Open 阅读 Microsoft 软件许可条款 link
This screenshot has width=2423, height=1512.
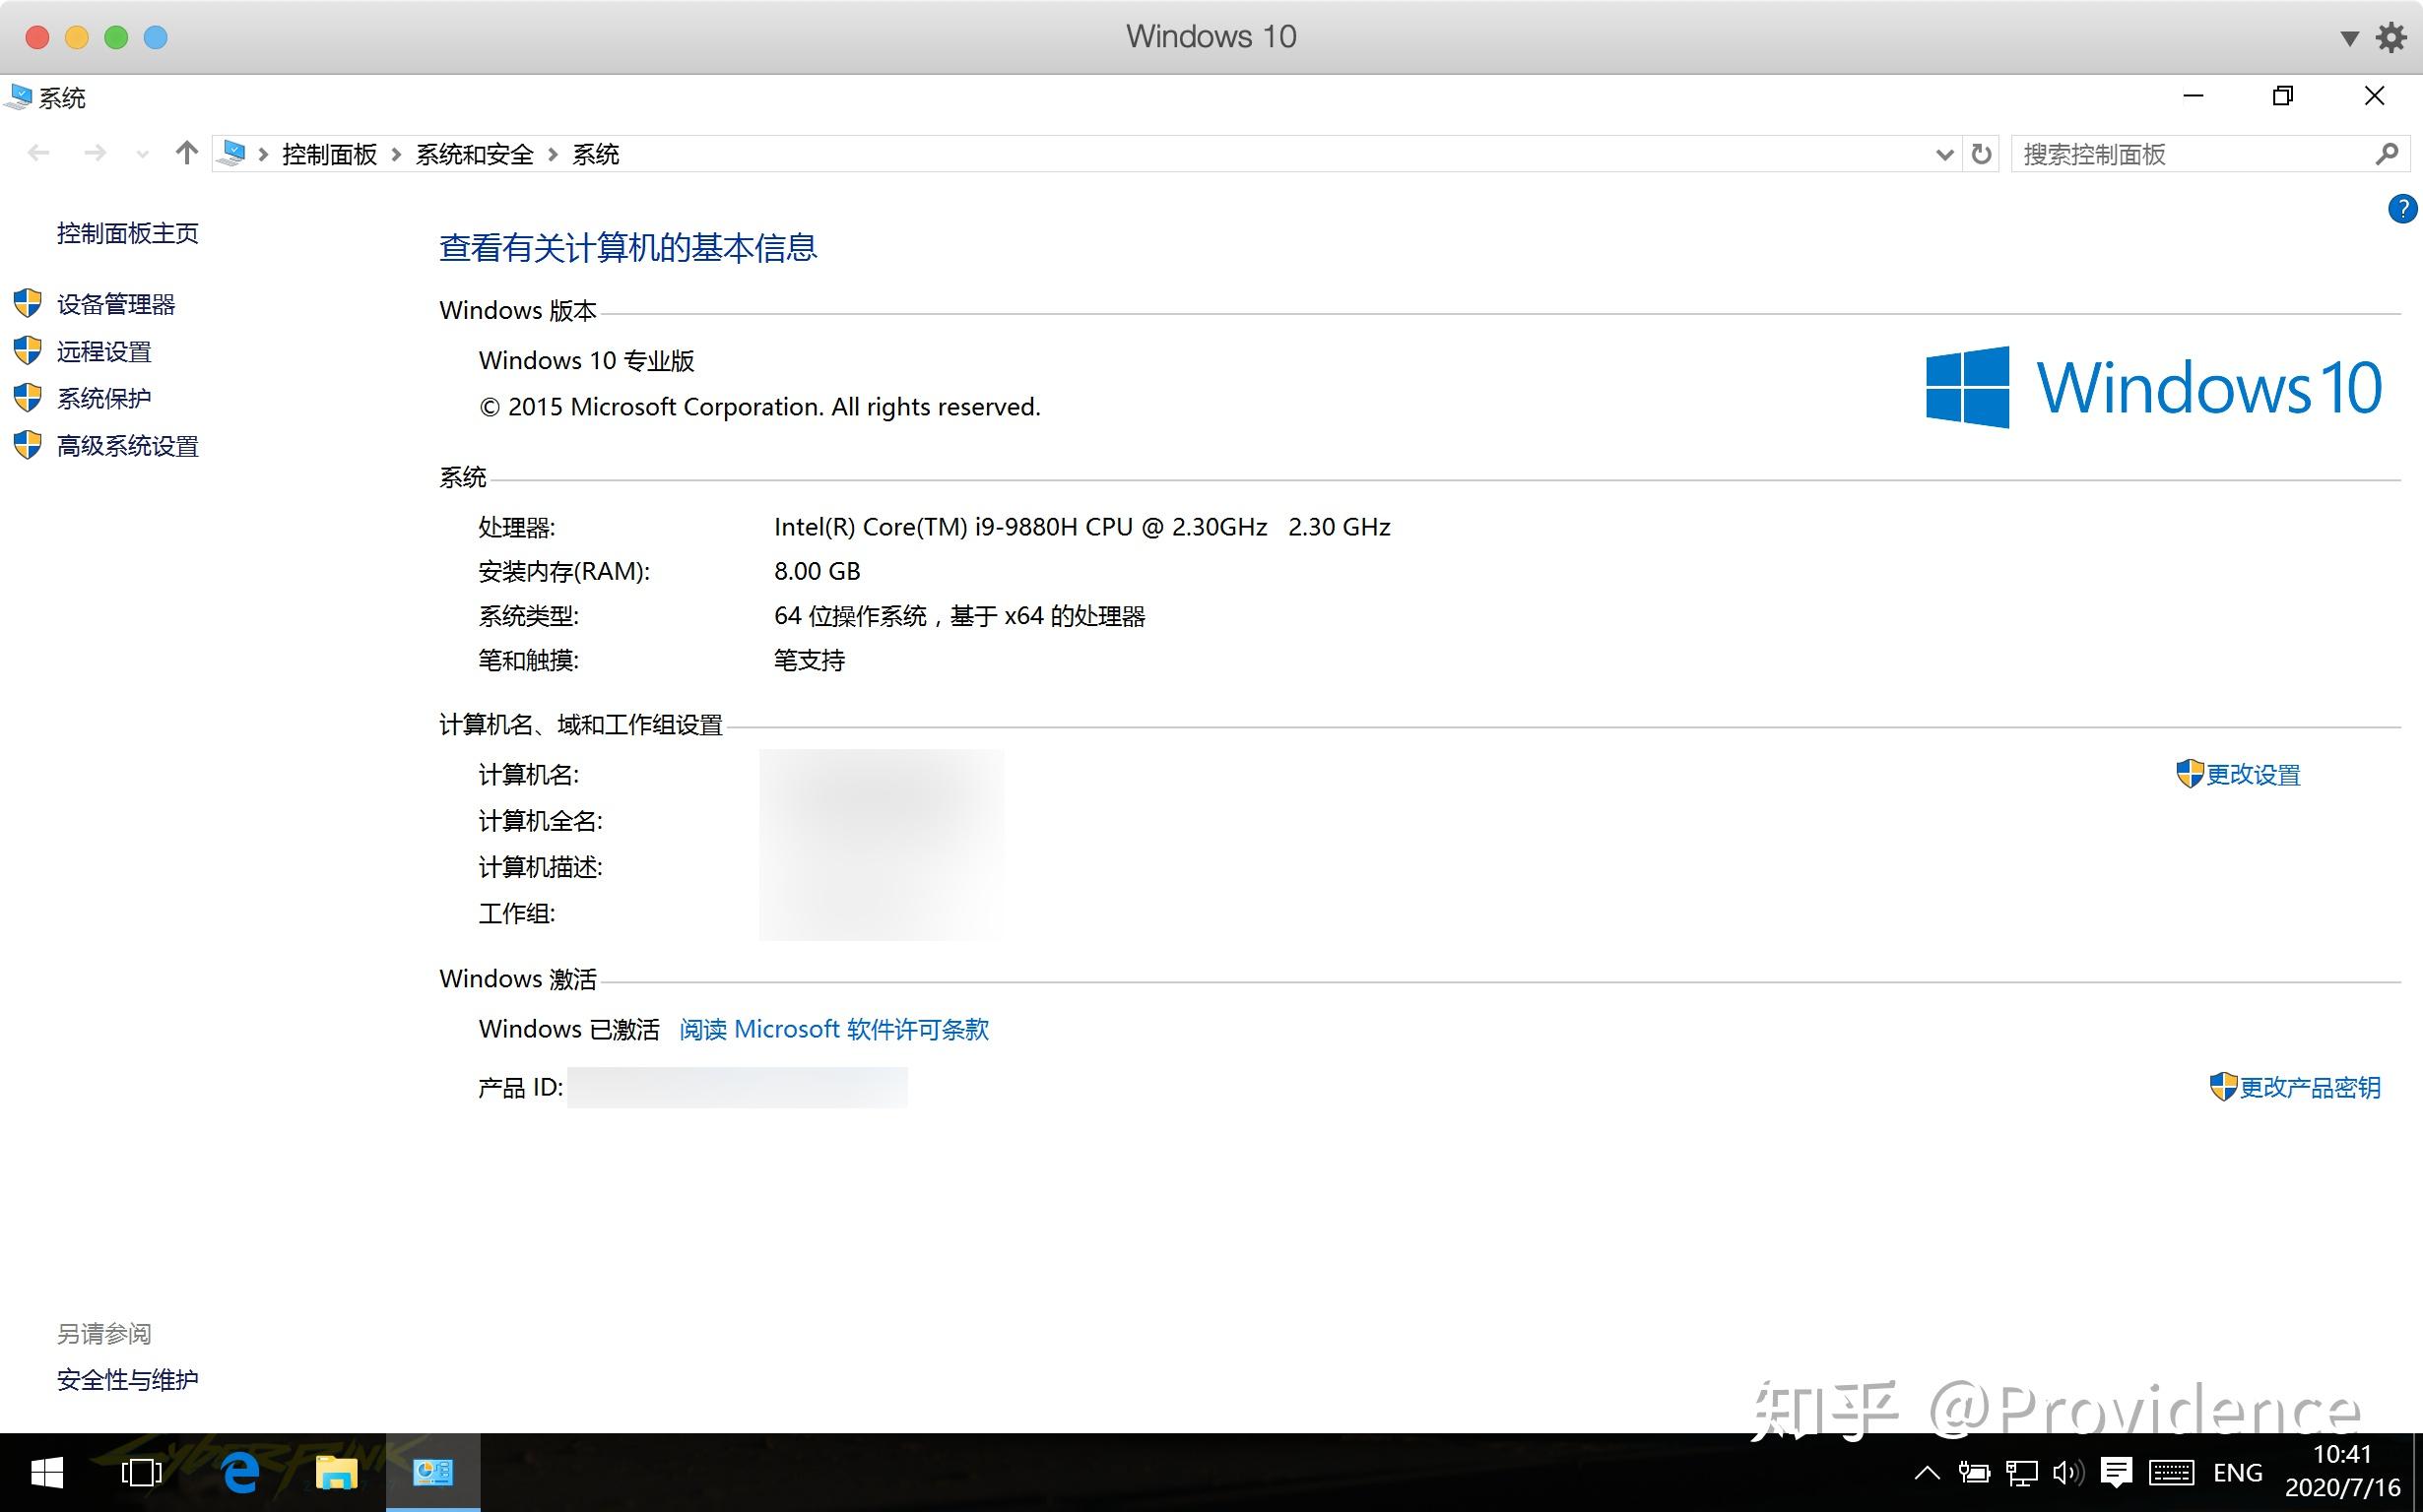pos(834,1029)
